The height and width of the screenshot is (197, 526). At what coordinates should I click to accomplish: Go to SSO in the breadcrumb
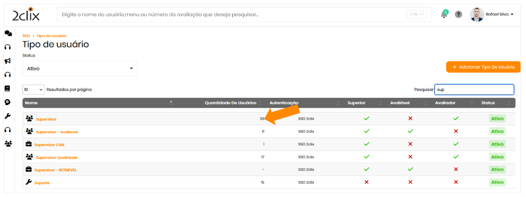tap(26, 36)
